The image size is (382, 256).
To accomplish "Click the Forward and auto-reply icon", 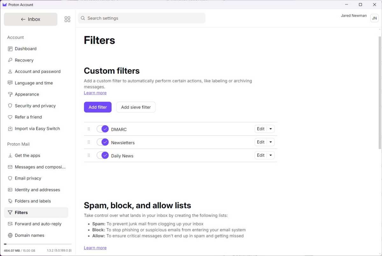I will tap(10, 224).
